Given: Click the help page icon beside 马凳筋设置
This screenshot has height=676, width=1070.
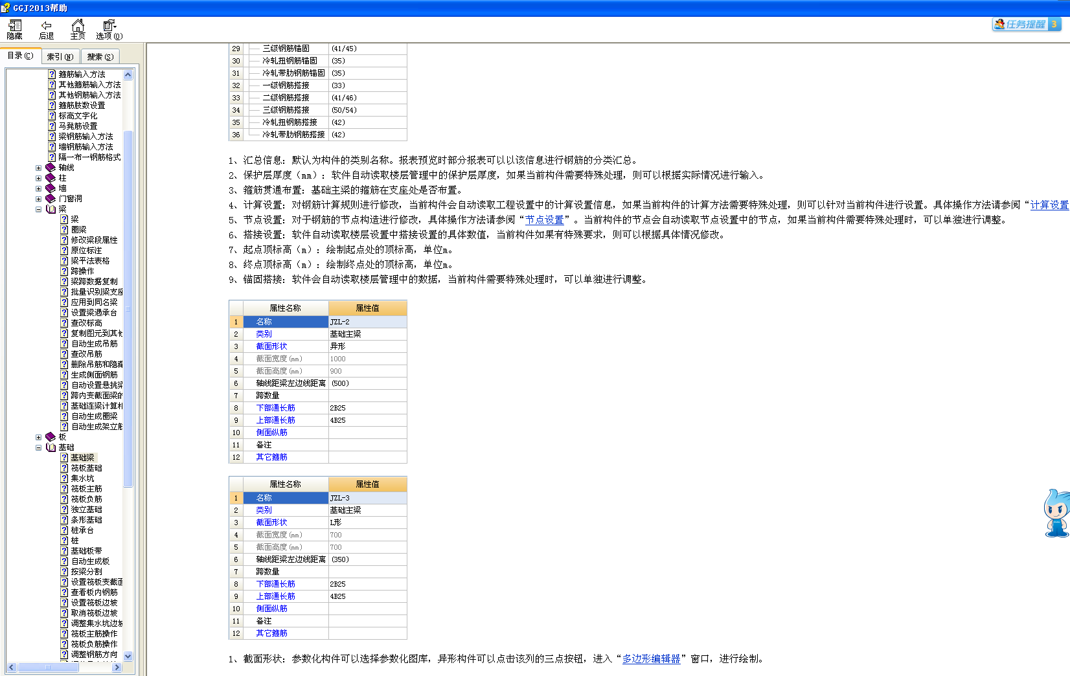Looking at the screenshot, I should 52,126.
